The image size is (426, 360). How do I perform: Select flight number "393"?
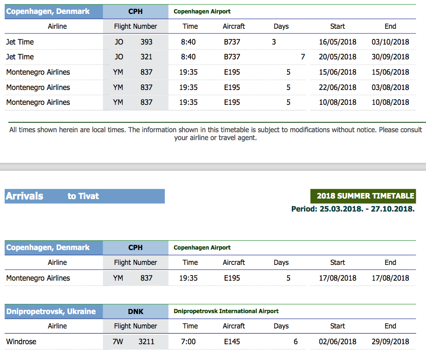tap(147, 42)
